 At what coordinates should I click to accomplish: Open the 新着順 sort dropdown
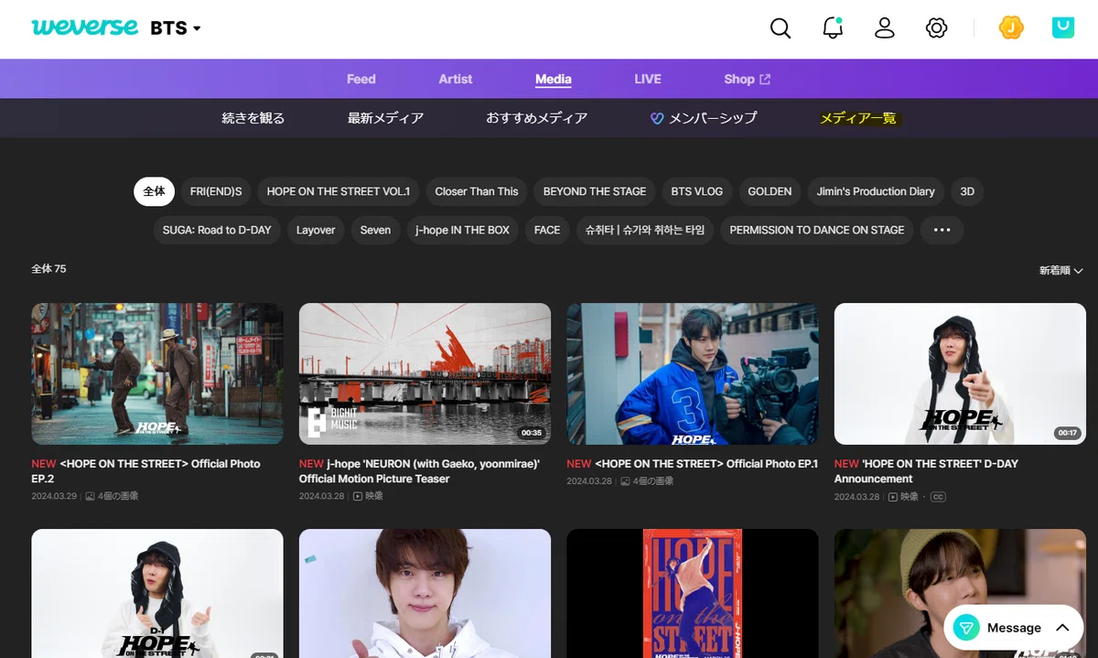coord(1060,270)
